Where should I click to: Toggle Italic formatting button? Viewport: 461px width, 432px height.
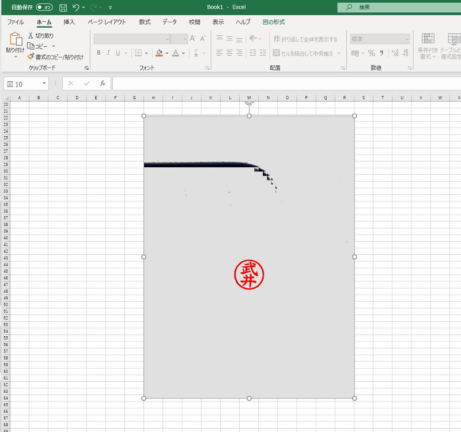tap(108, 53)
